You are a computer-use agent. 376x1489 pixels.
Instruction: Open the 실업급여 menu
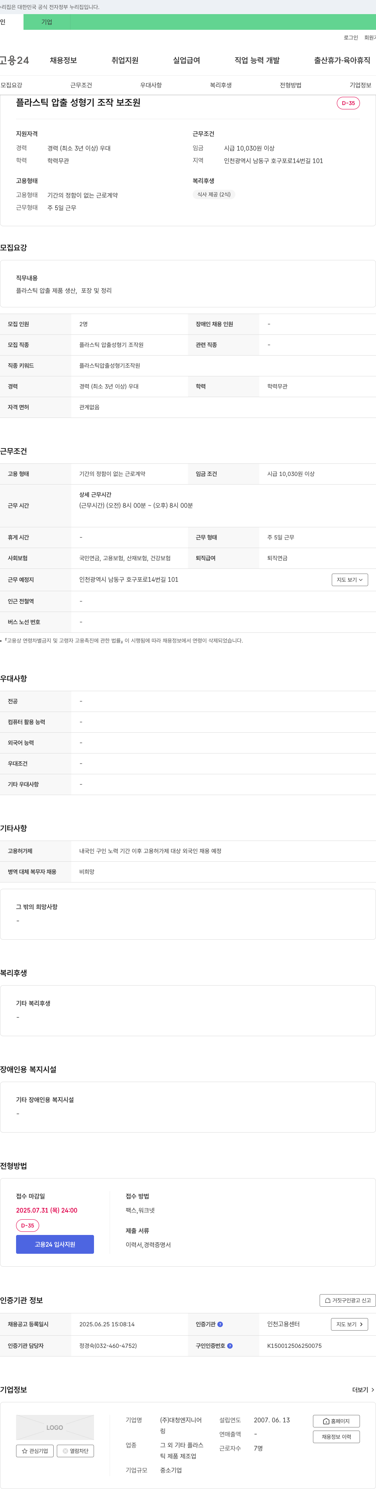coord(186,60)
